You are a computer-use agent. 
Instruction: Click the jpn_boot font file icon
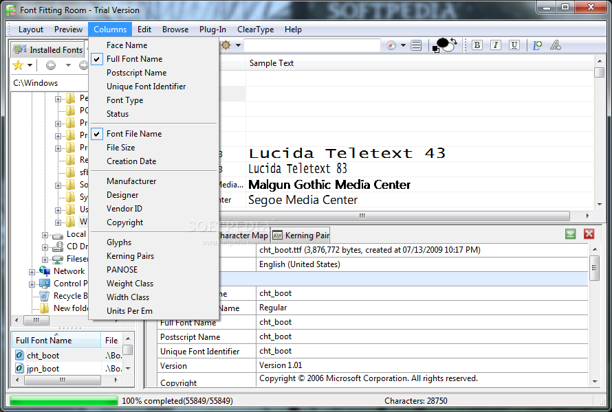(x=19, y=368)
